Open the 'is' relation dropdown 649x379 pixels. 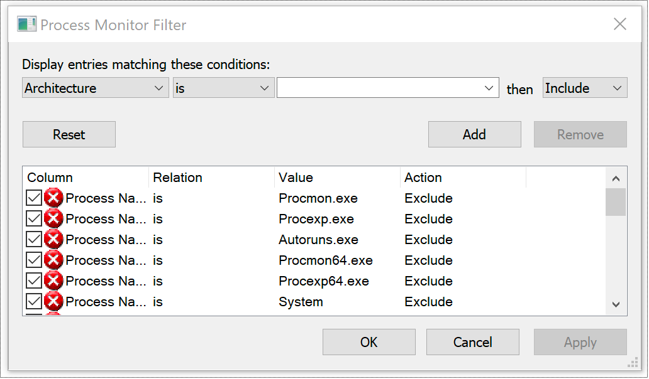[x=223, y=88]
